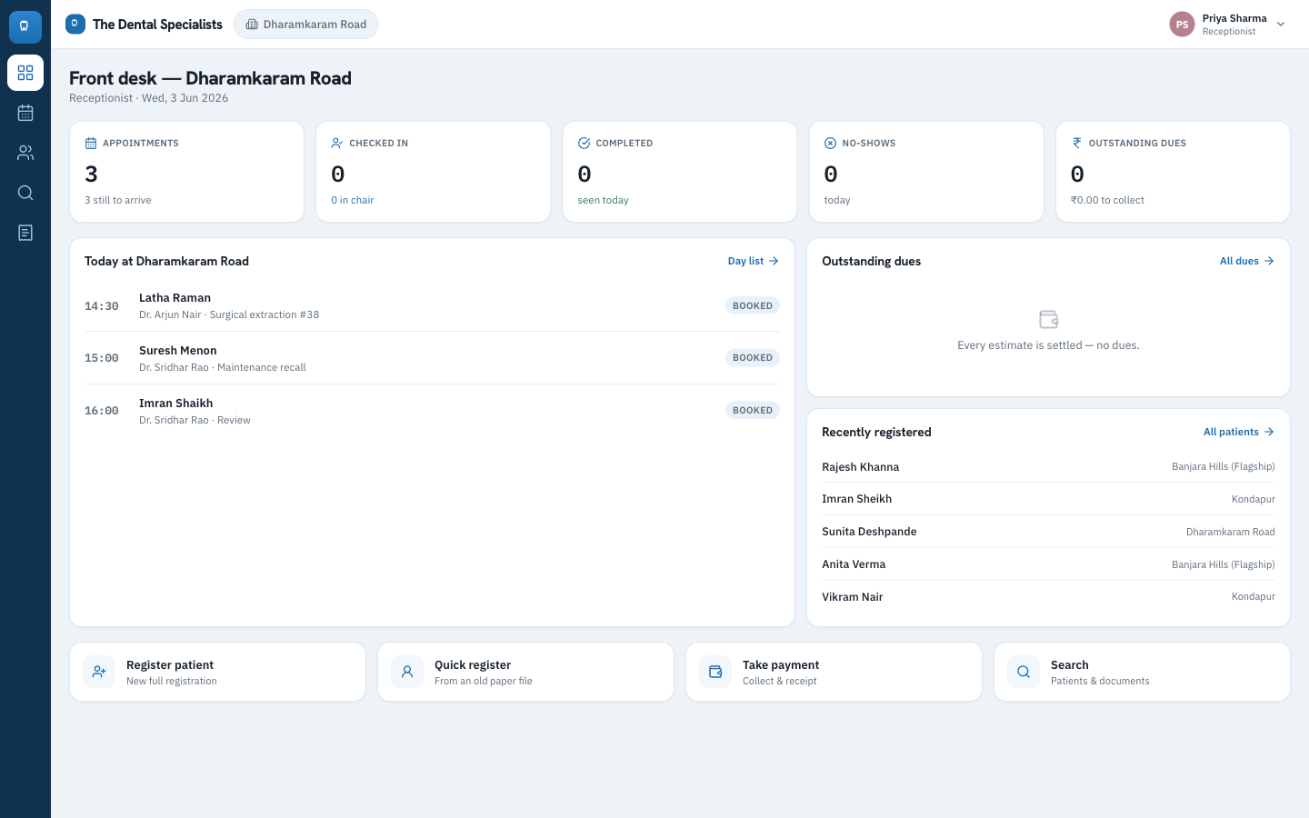Click the calendar icon on Appointments card
The image size is (1309, 818).
91,143
